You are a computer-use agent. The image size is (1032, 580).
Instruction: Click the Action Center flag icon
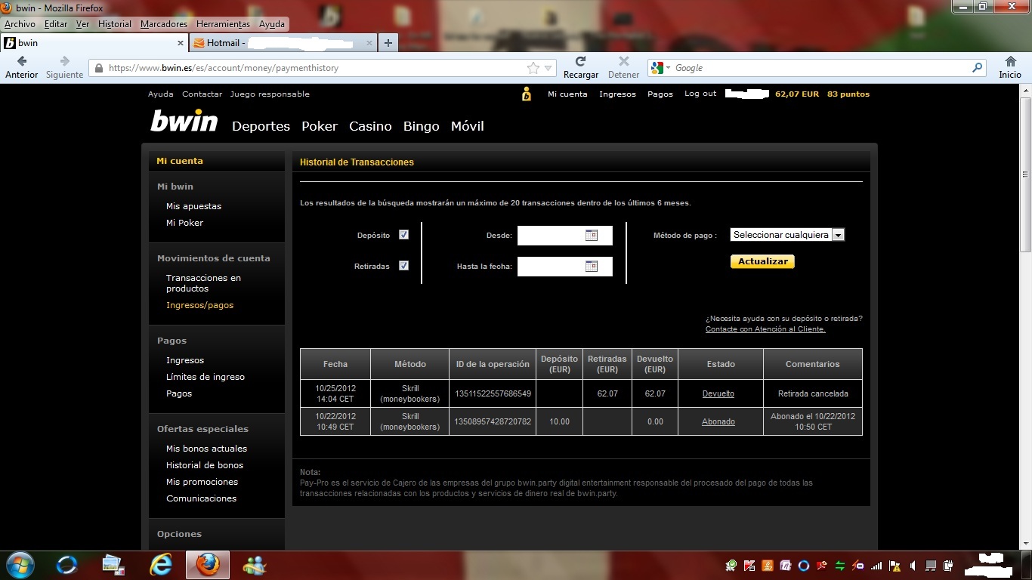895,565
